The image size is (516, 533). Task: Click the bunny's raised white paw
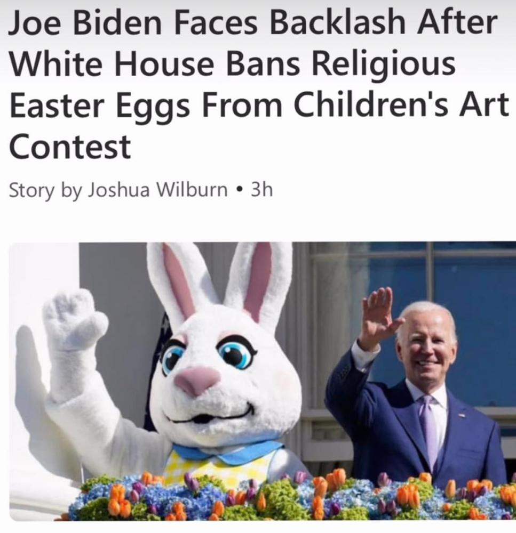[x=73, y=319]
